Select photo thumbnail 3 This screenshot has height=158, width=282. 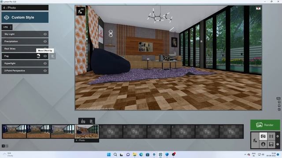point(63,132)
